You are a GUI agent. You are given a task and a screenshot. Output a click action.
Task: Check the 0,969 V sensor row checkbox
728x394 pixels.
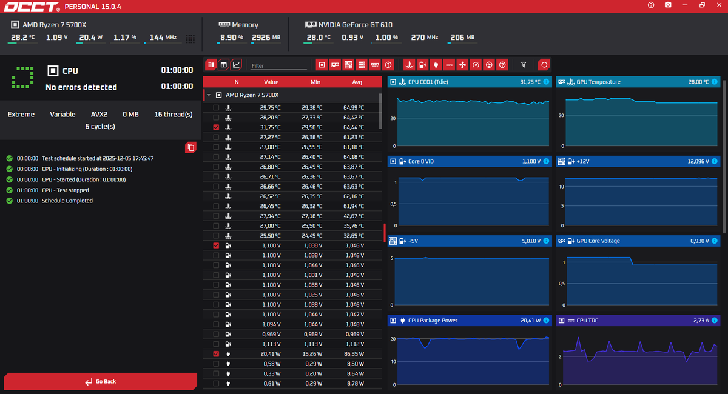point(216,334)
